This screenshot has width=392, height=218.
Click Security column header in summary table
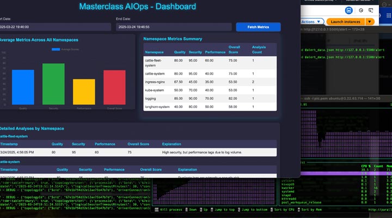click(195, 52)
